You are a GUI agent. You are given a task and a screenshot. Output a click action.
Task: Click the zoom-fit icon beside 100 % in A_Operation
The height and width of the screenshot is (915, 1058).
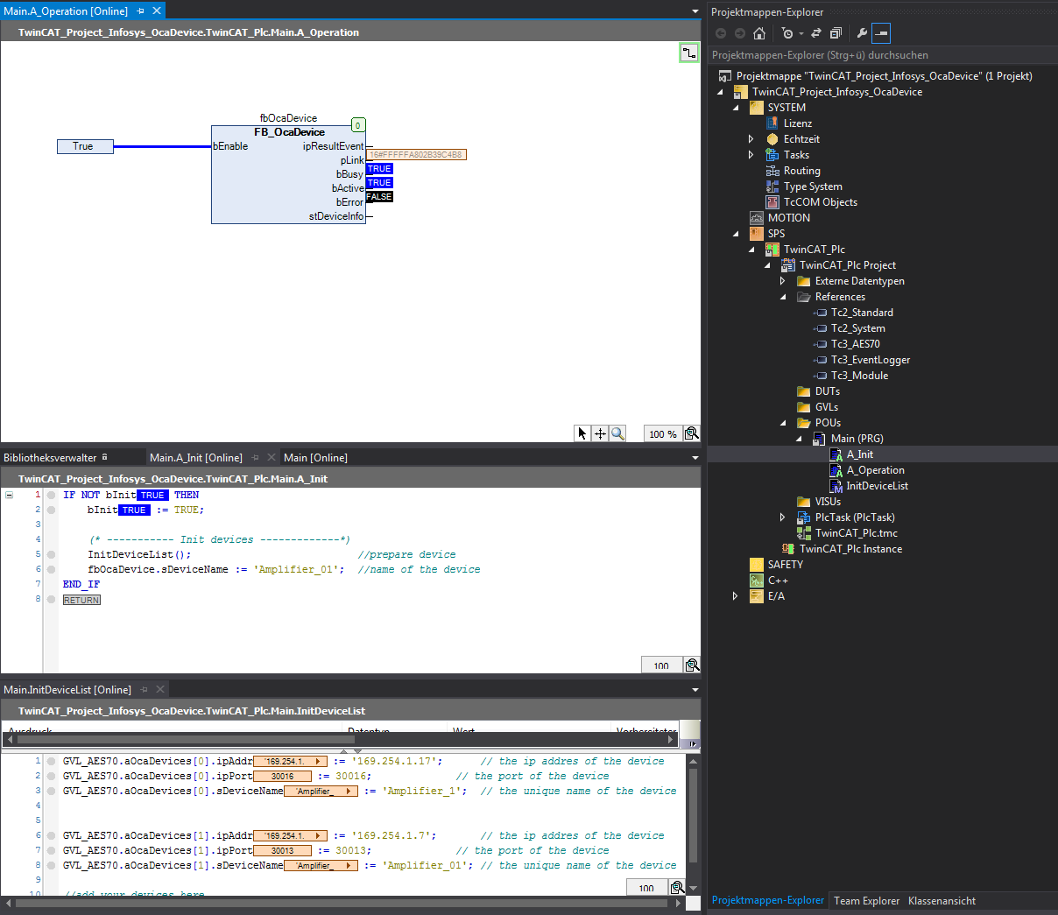pyautogui.click(x=691, y=433)
